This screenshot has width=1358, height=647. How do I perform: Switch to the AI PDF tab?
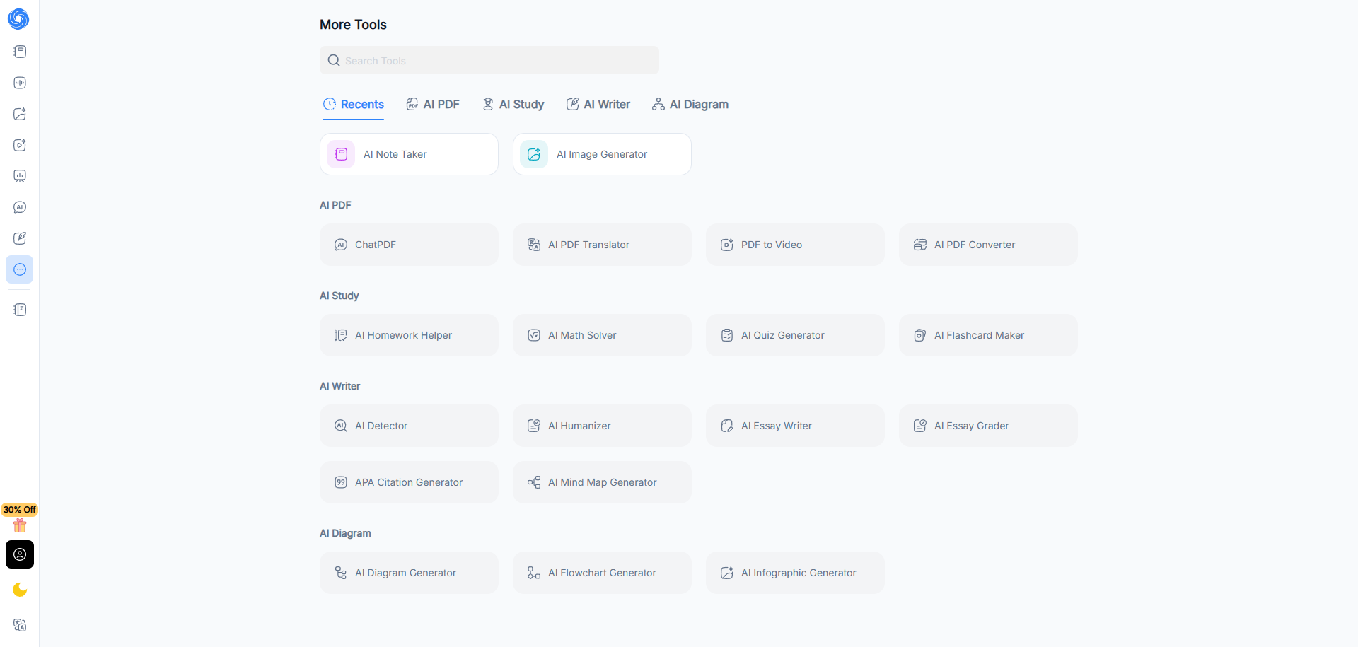(432, 105)
